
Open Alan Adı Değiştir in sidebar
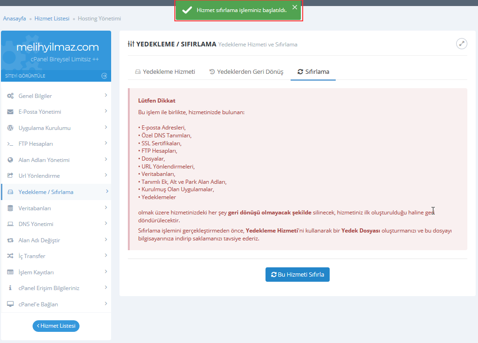[x=39, y=240]
